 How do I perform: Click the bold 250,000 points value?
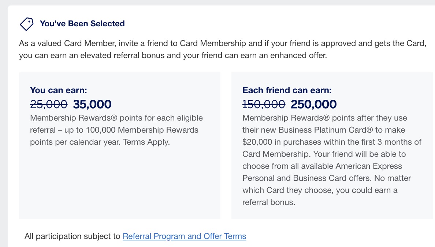pyautogui.click(x=313, y=104)
